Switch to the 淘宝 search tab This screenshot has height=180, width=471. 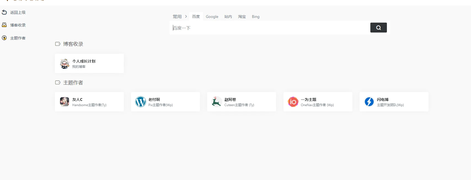pyautogui.click(x=242, y=17)
